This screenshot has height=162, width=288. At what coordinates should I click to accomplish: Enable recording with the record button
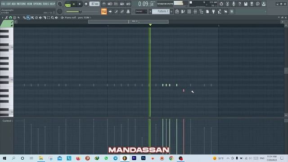pyautogui.click(x=86, y=4)
